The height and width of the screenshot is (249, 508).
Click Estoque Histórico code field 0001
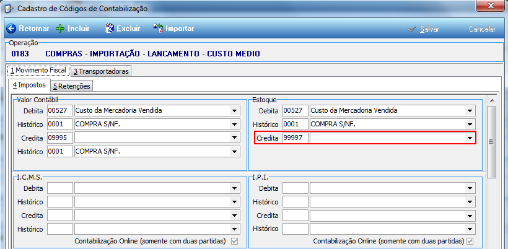[x=295, y=124]
